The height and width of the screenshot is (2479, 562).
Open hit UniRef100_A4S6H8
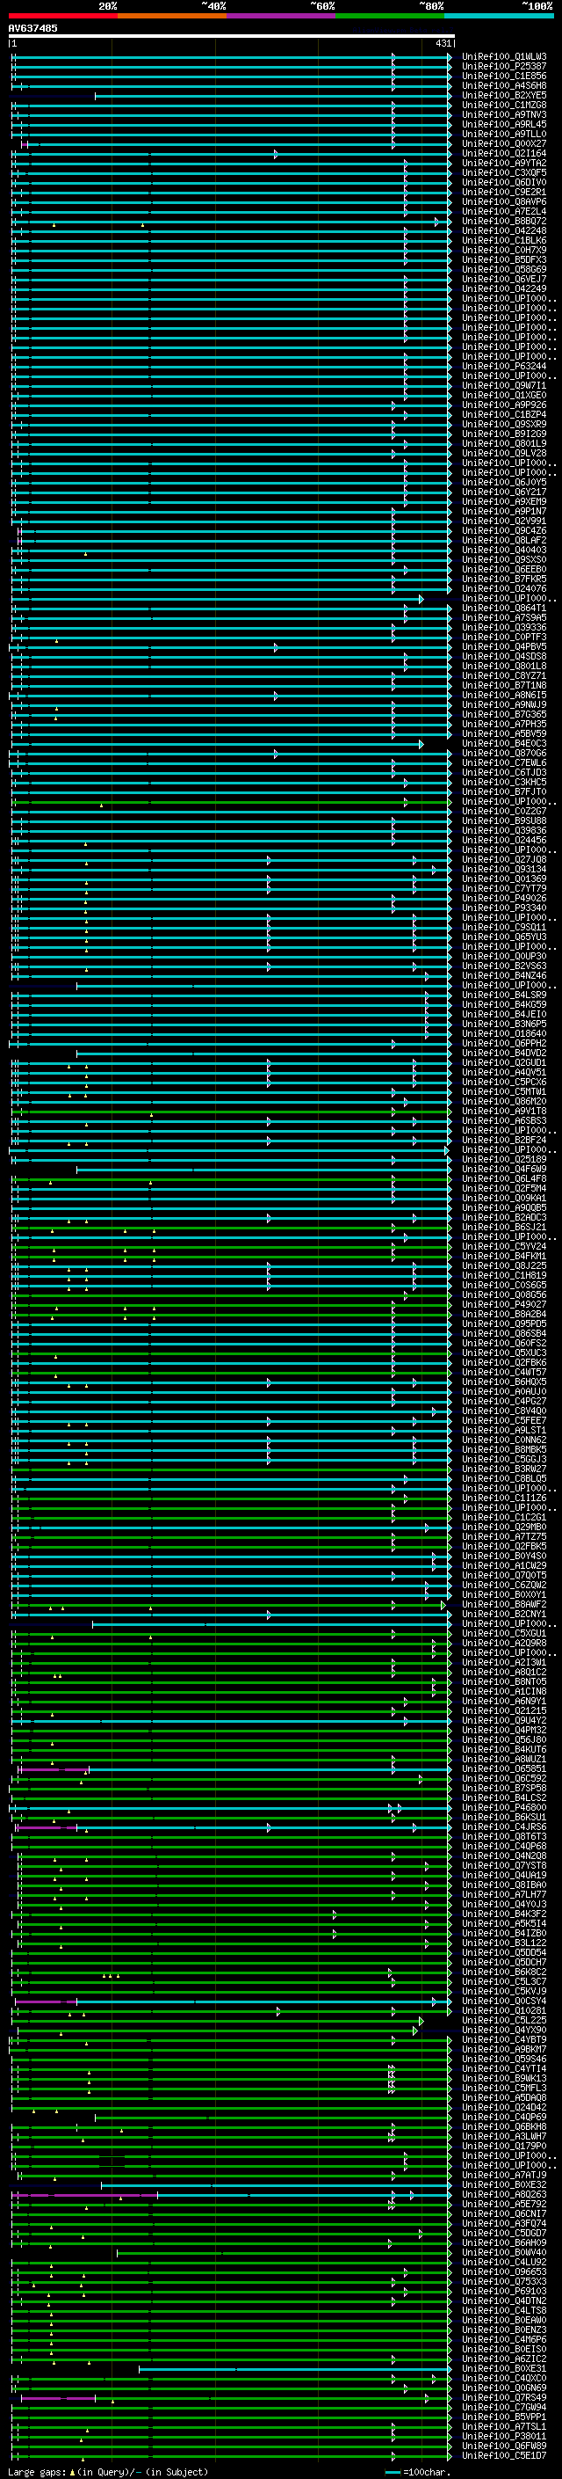(504, 85)
